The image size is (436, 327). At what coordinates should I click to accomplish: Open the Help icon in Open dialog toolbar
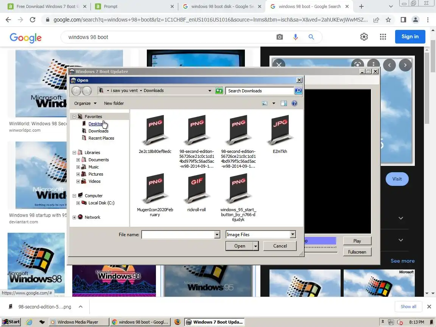[x=294, y=103]
